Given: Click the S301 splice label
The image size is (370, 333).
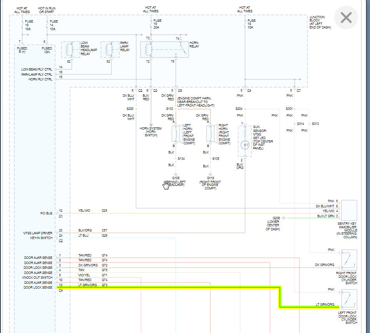Looking at the screenshot, I should pyautogui.click(x=289, y=109).
